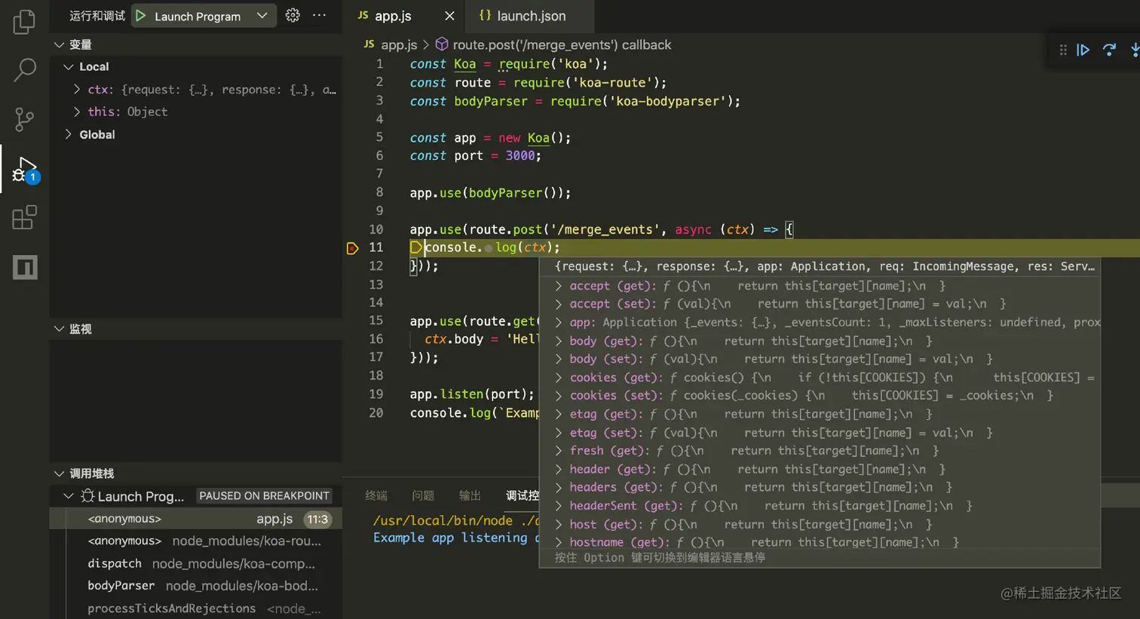Select the processTicksAndRejections stack frame
Screen dimensions: 1140x619
[196, 608]
